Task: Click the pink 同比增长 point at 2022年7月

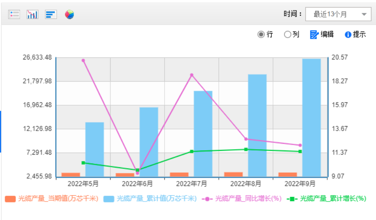Action: coord(191,75)
